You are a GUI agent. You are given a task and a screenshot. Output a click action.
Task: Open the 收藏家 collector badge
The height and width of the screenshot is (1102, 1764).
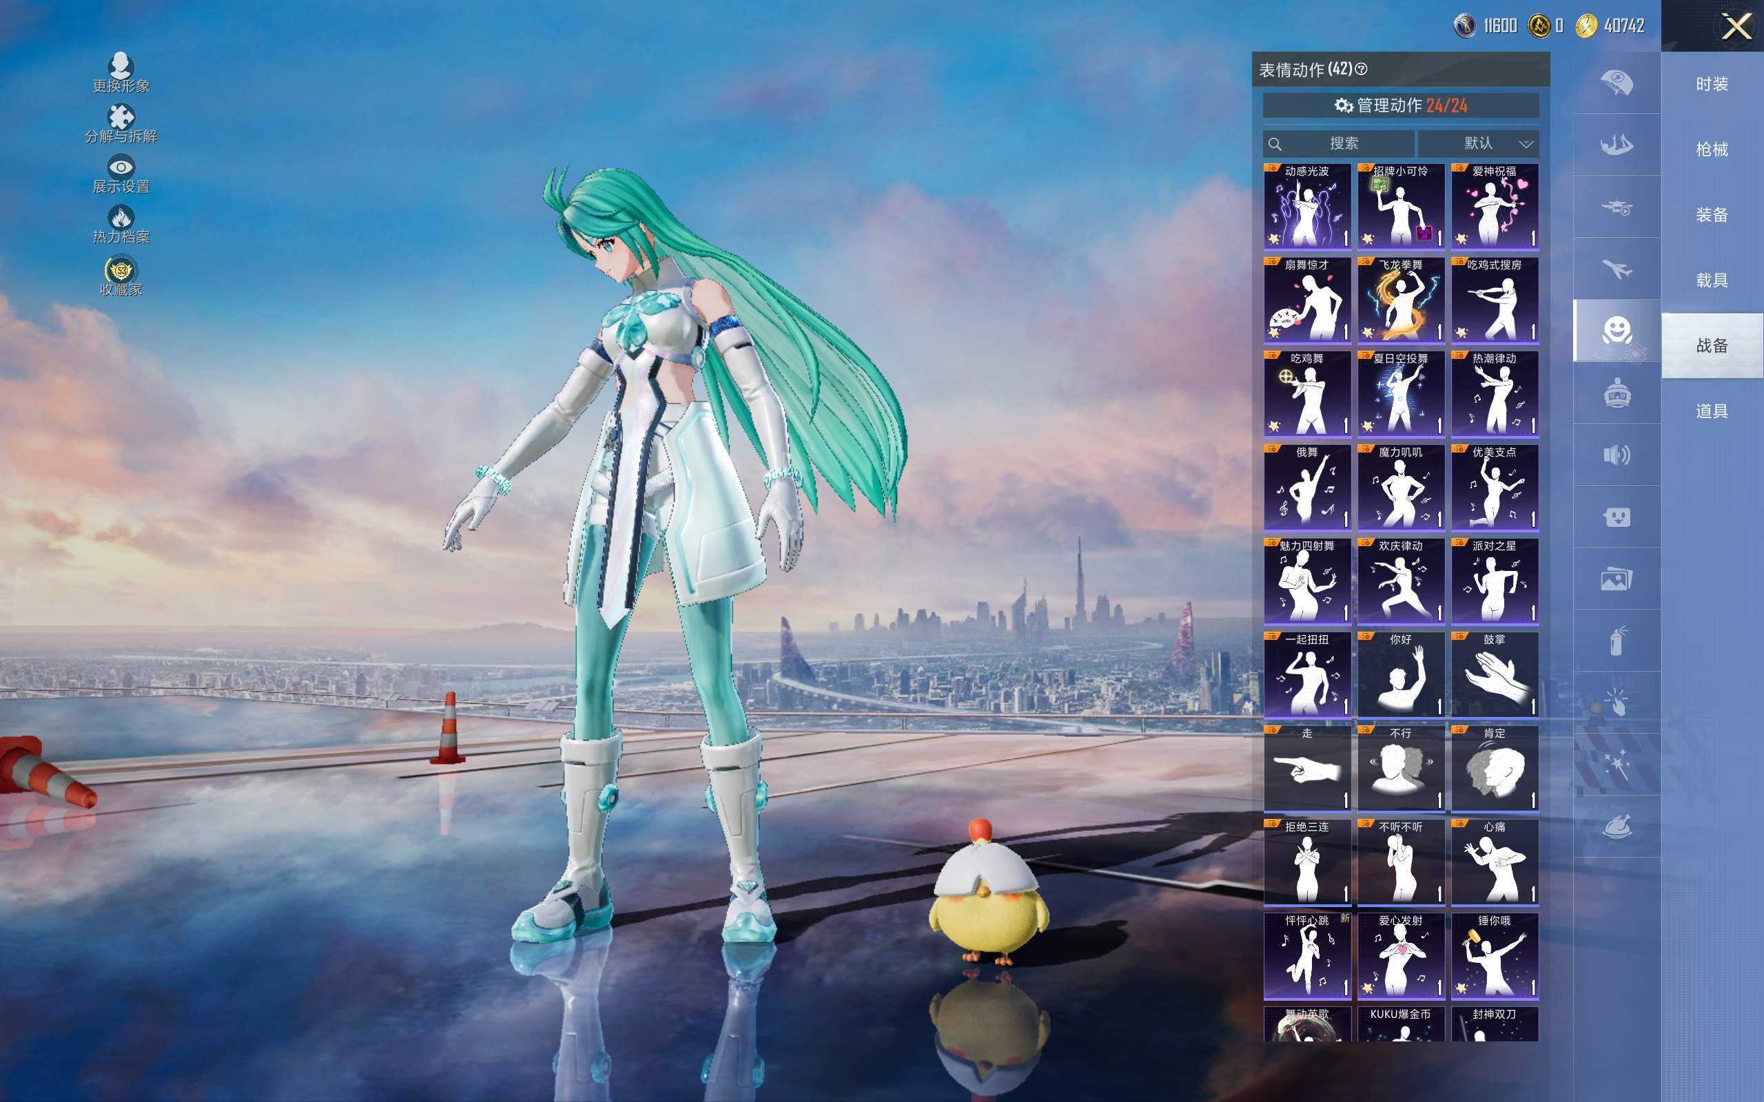pos(121,275)
